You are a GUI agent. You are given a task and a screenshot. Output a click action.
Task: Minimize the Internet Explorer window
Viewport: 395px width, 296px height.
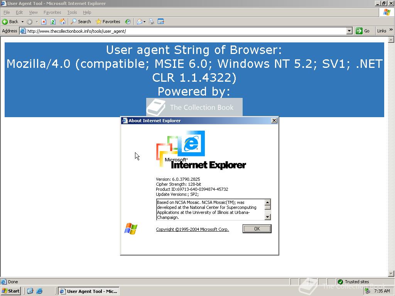(x=377, y=3)
